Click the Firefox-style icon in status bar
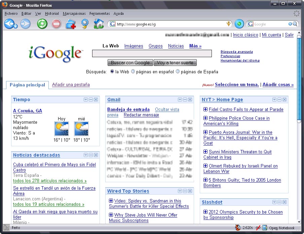Viewport: 304px width, 234px height. click(238, 228)
